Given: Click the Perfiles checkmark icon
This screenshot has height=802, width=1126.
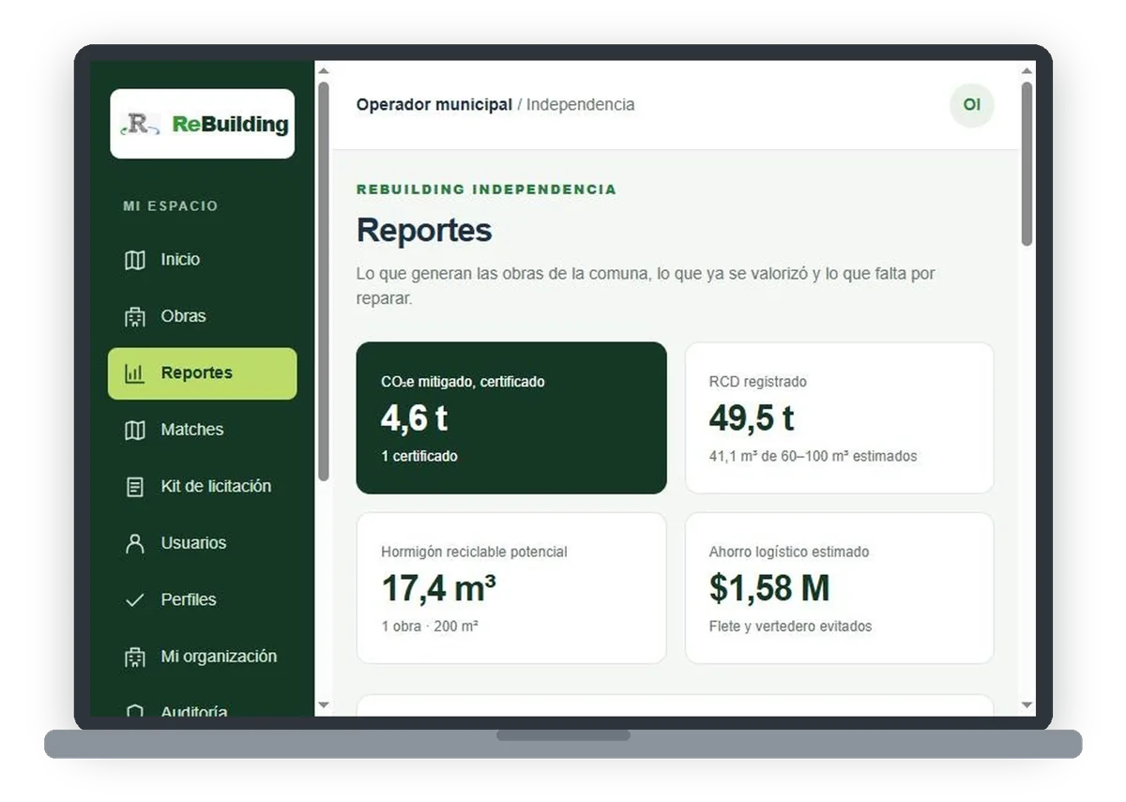Looking at the screenshot, I should pyautogui.click(x=135, y=600).
